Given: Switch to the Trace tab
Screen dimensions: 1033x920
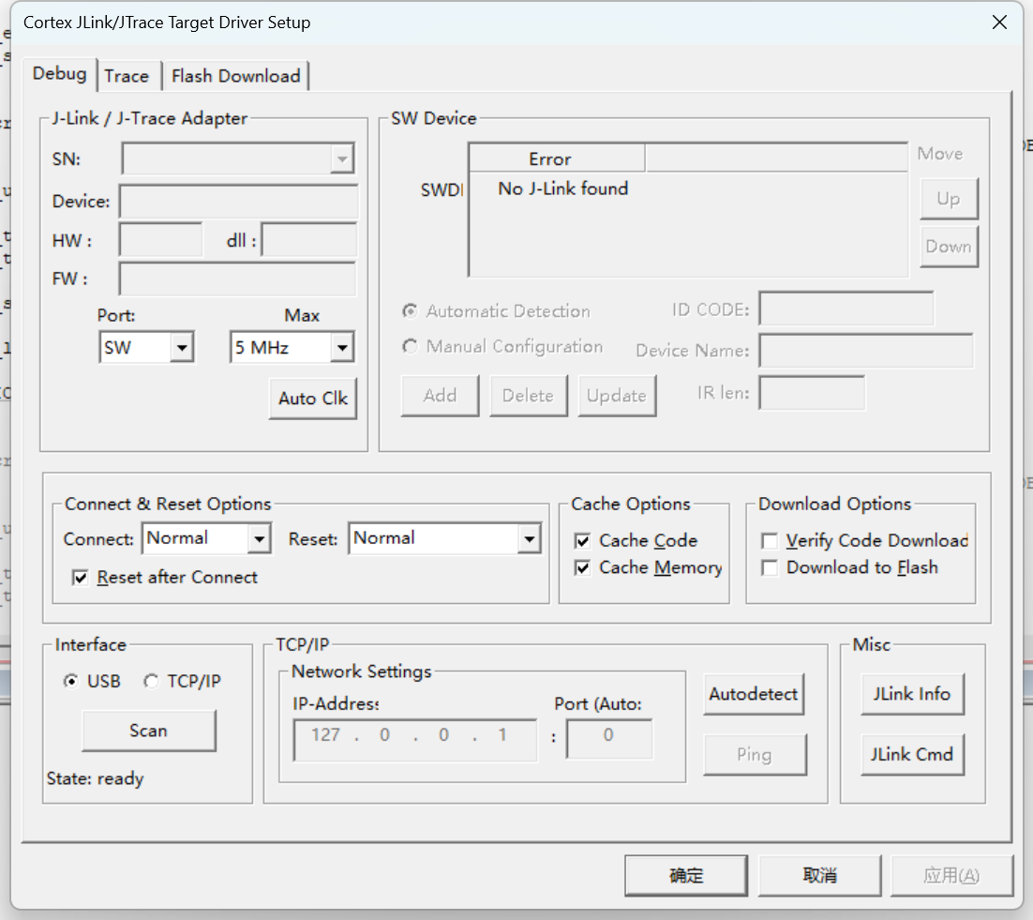Looking at the screenshot, I should (127, 76).
